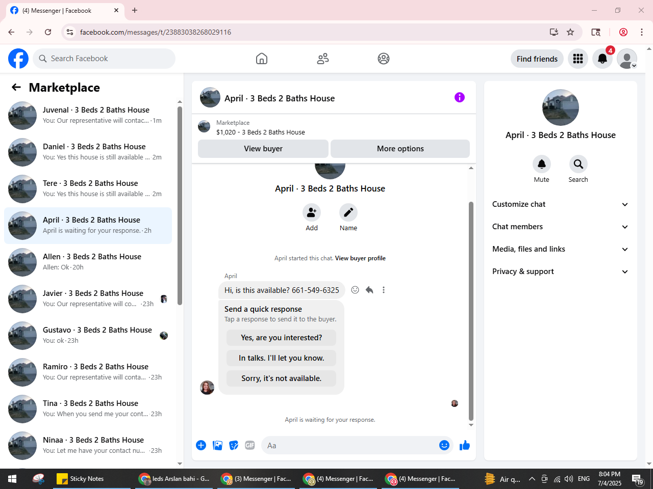Attach a photo file in composer
The width and height of the screenshot is (653, 489).
(218, 445)
